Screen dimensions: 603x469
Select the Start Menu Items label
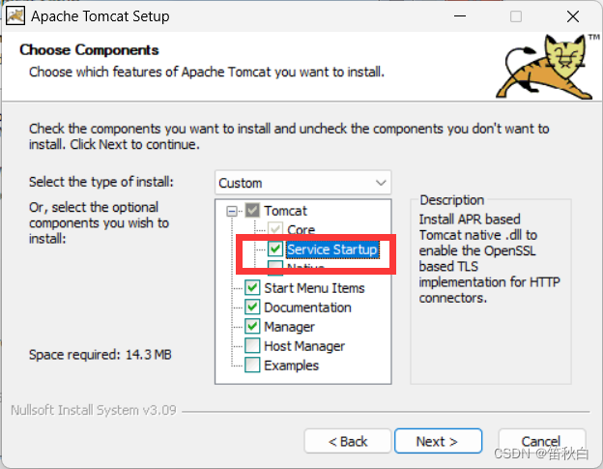tap(314, 288)
